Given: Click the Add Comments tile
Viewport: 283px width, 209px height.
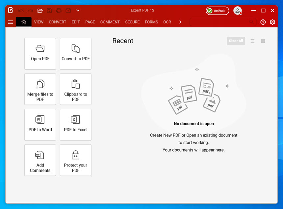Looking at the screenshot, I should point(40,160).
